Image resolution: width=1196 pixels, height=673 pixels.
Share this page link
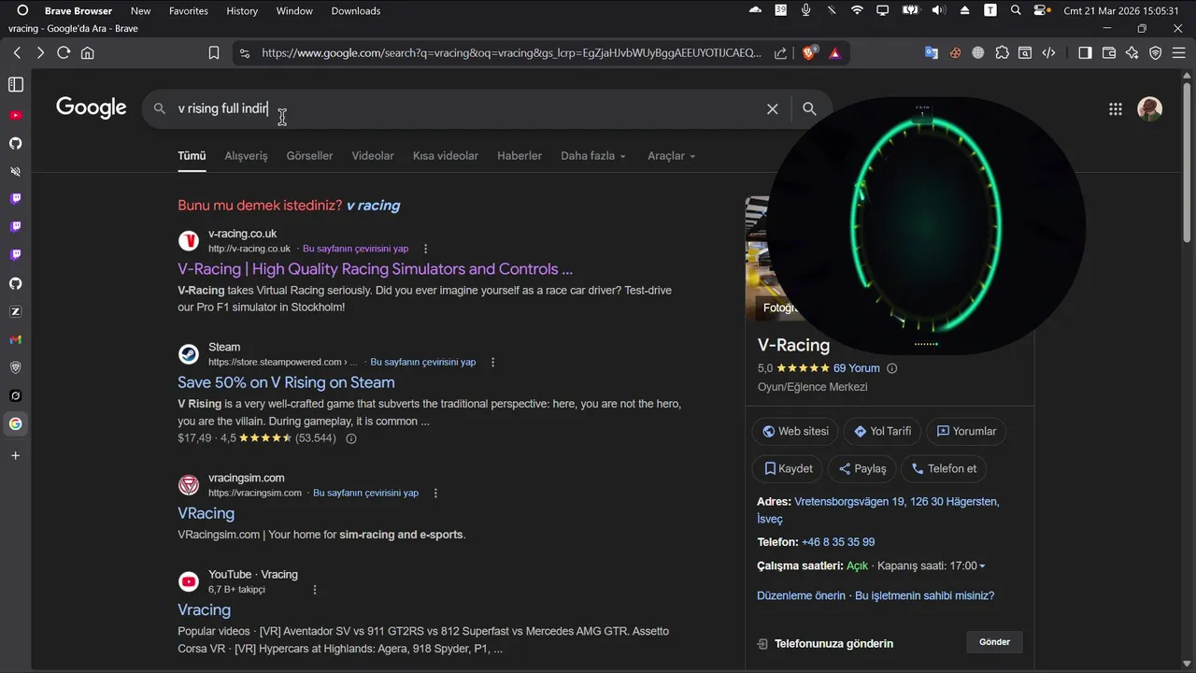(781, 53)
